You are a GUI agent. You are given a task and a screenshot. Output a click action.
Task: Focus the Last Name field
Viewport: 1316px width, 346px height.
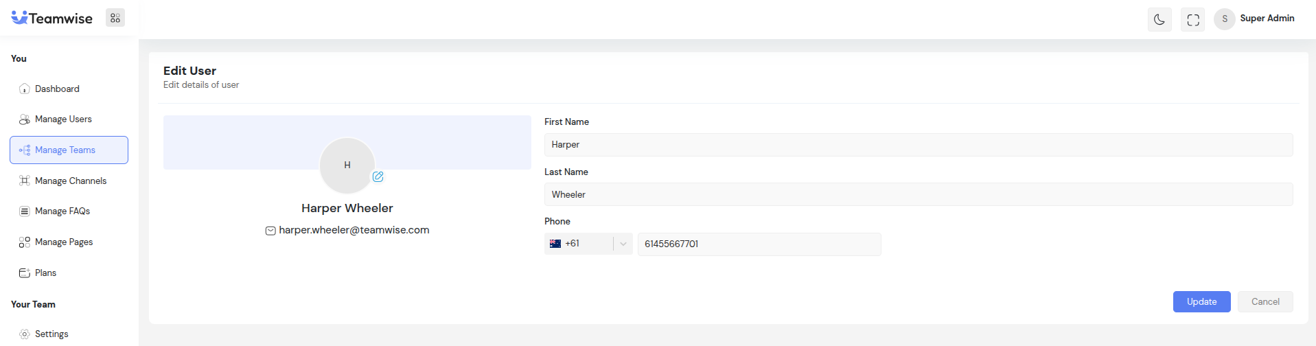(x=918, y=195)
